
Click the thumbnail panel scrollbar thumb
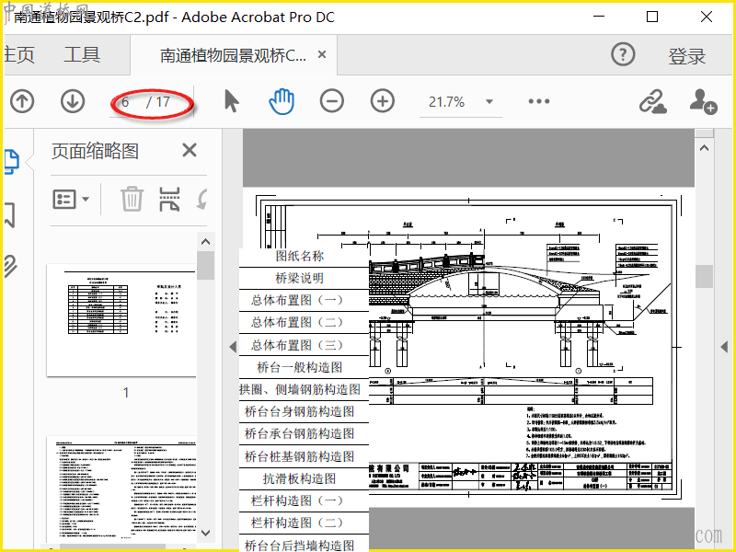pos(205,265)
